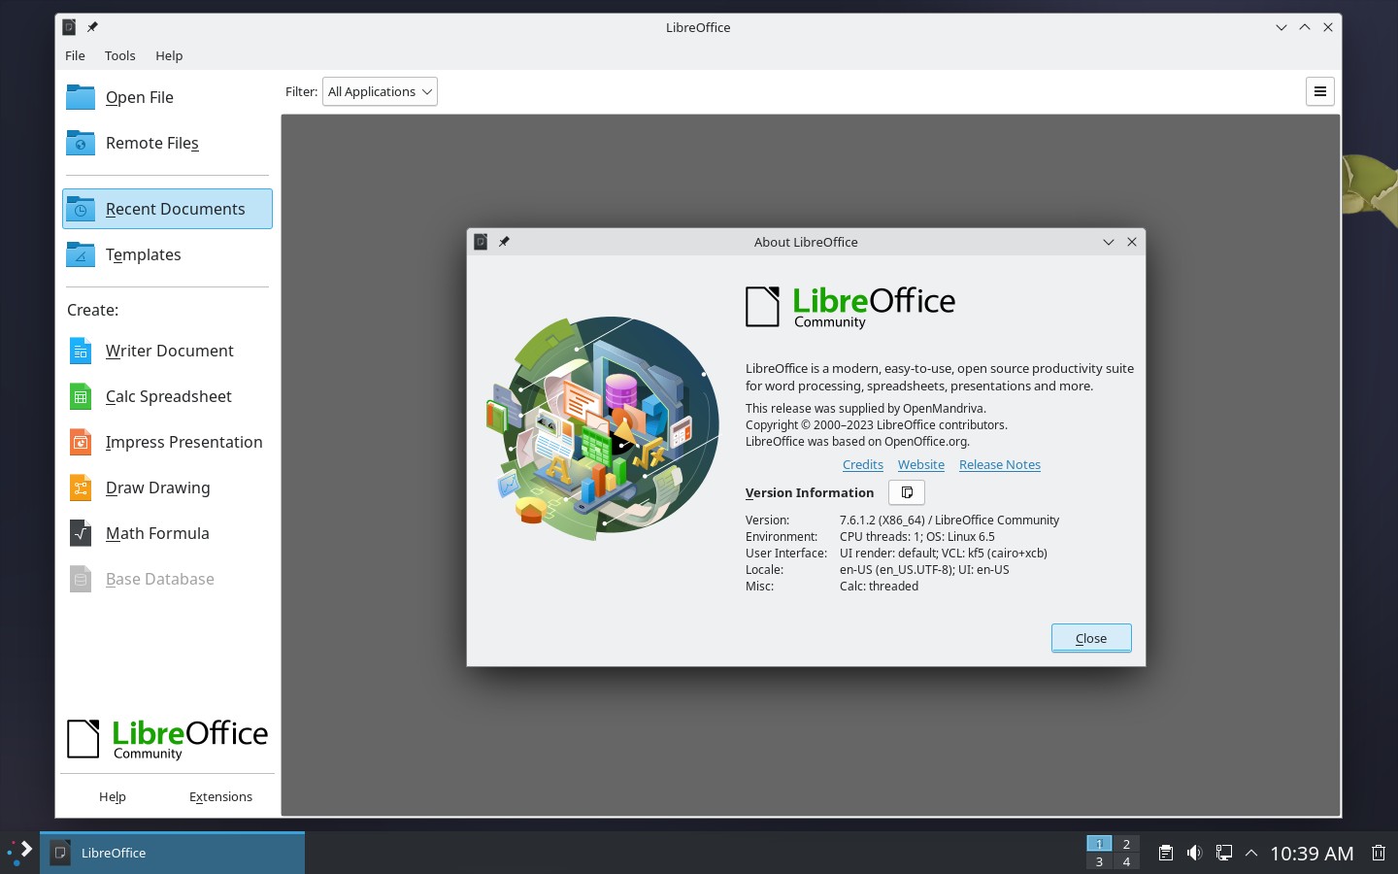This screenshot has height=874, width=1398.
Task: Click the Open File folder icon
Action: pos(81,97)
